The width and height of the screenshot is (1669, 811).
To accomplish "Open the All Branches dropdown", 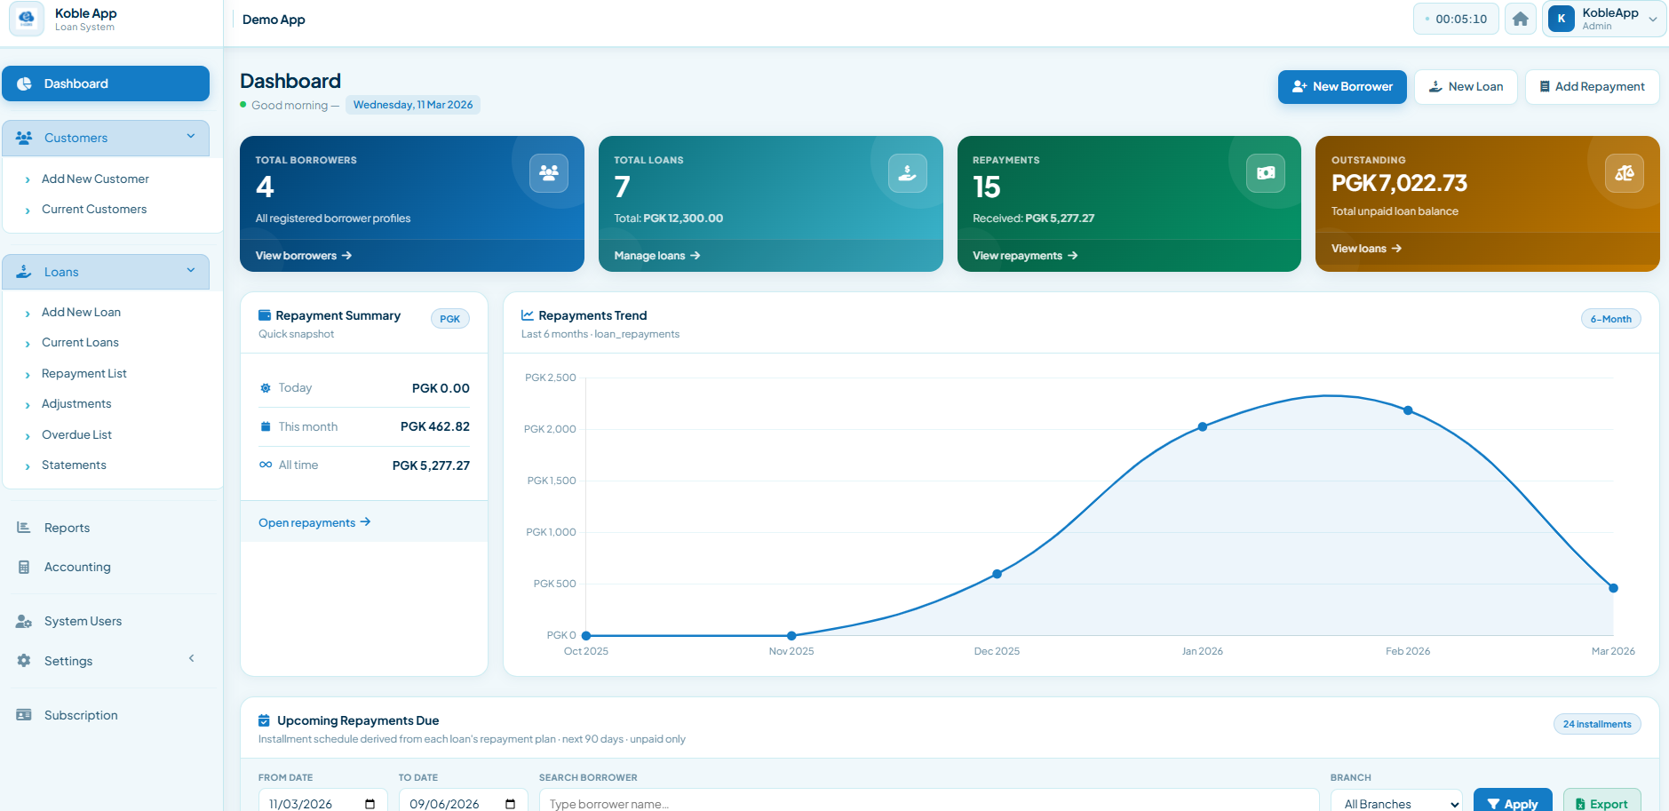I will point(1396,804).
